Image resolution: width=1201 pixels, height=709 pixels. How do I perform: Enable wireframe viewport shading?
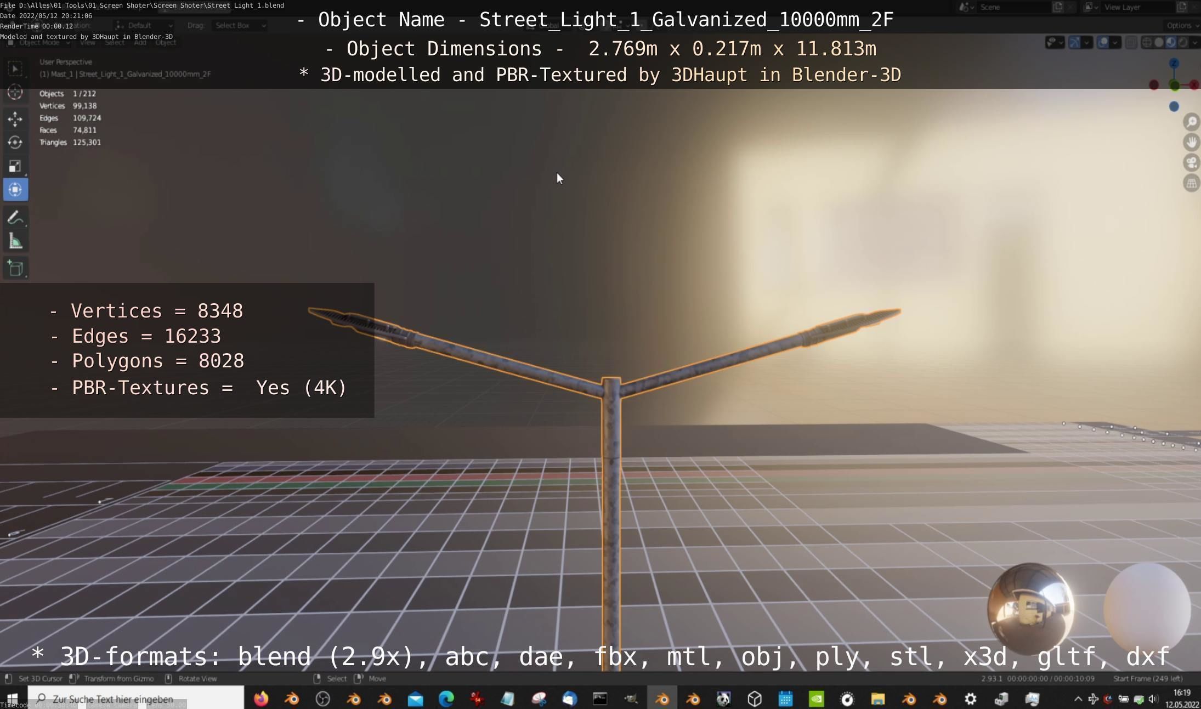click(x=1146, y=43)
